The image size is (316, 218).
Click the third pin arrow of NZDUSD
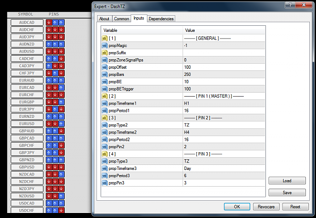pyautogui.click(x=62, y=196)
